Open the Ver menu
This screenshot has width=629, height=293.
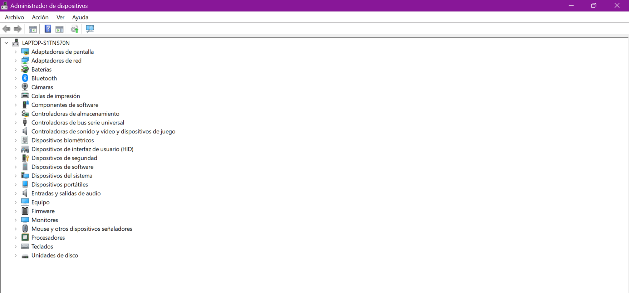60,18
